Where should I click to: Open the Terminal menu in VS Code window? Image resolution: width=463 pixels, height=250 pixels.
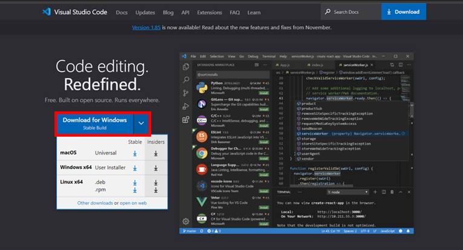[x=269, y=56]
